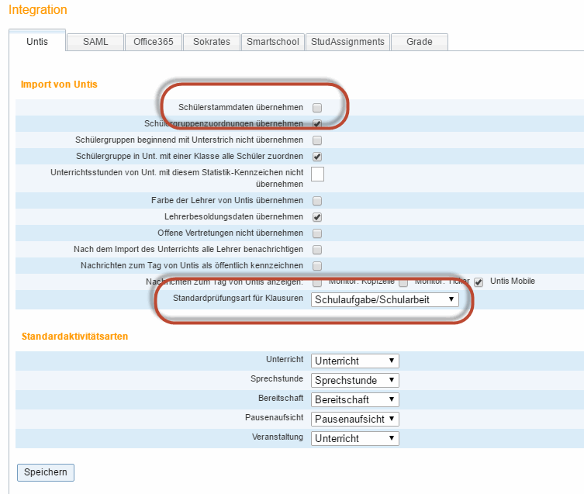Screen dimensions: 584x494
Task: Disable Lehrerbesoldungsdaten übernehmen checkbox
Action: pos(317,217)
